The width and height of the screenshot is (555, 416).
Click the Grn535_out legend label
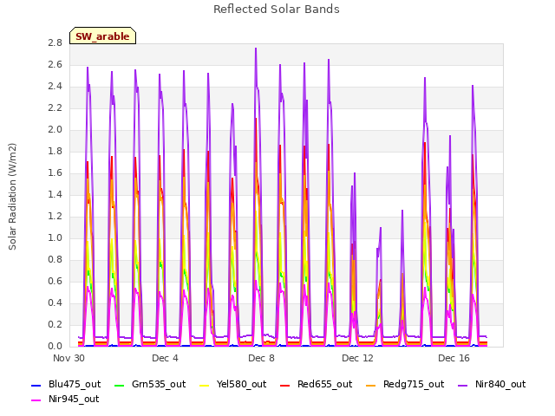point(159,384)
